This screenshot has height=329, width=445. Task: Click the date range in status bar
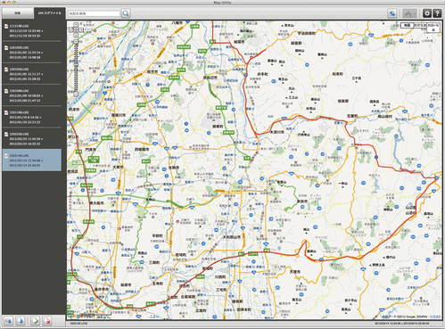[x=401, y=324]
